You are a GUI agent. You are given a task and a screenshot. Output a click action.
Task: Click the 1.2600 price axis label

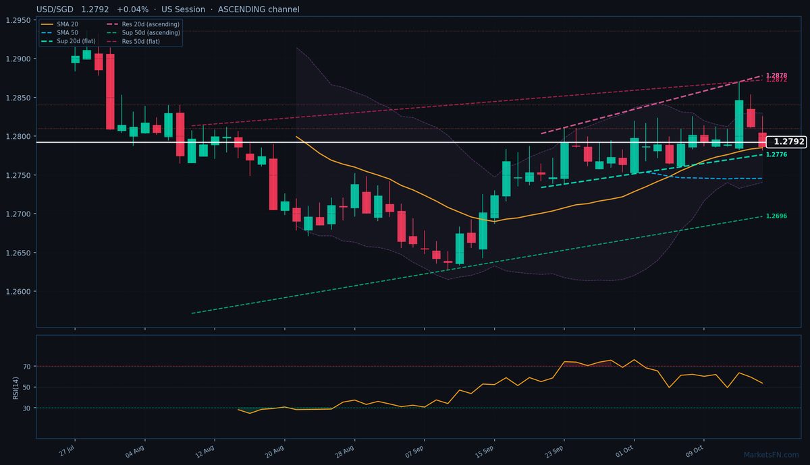click(18, 292)
